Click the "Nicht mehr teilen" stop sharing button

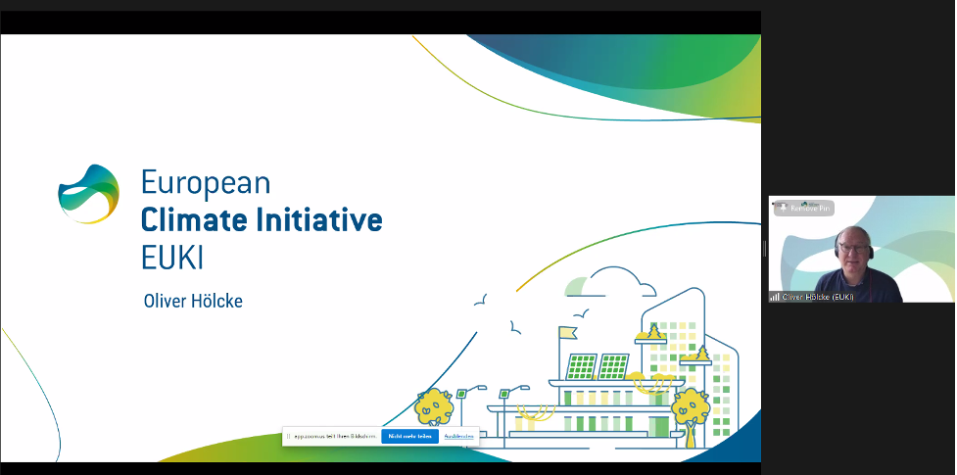pos(409,436)
